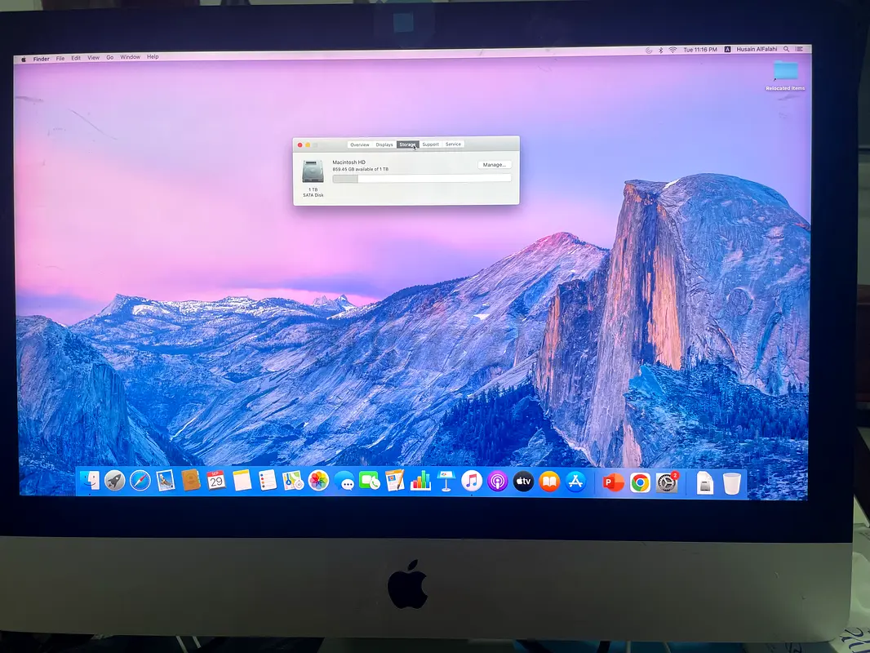Open the Reminders app in the Dock
Viewport: 870px width, 653px height.
click(268, 481)
